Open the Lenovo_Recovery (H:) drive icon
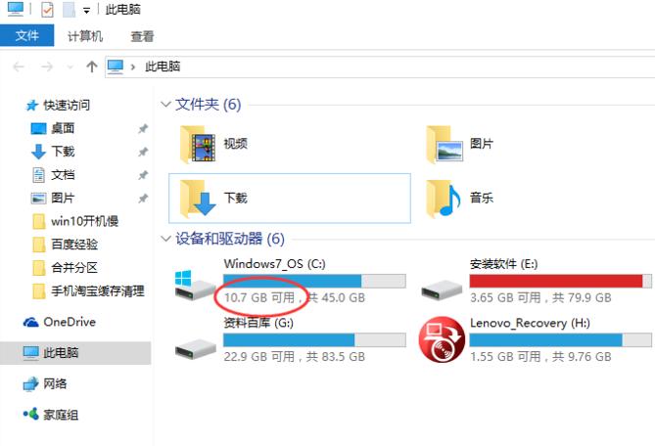This screenshot has width=655, height=446. (x=441, y=340)
